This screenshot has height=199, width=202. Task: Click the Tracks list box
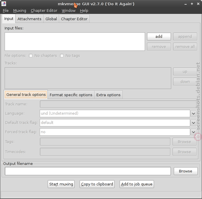(88, 78)
